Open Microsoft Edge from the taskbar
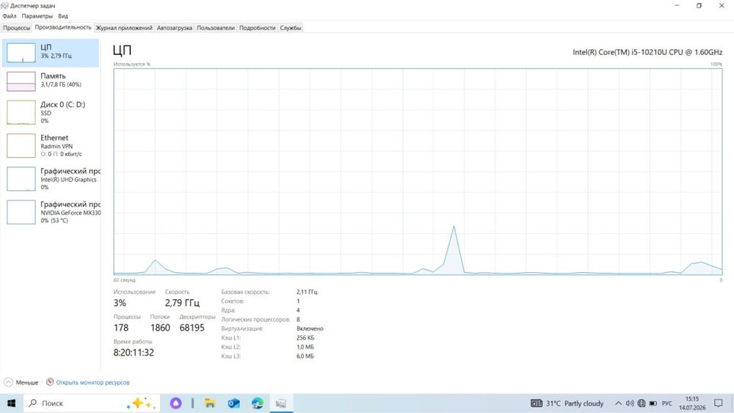The height and width of the screenshot is (413, 734). [x=257, y=403]
